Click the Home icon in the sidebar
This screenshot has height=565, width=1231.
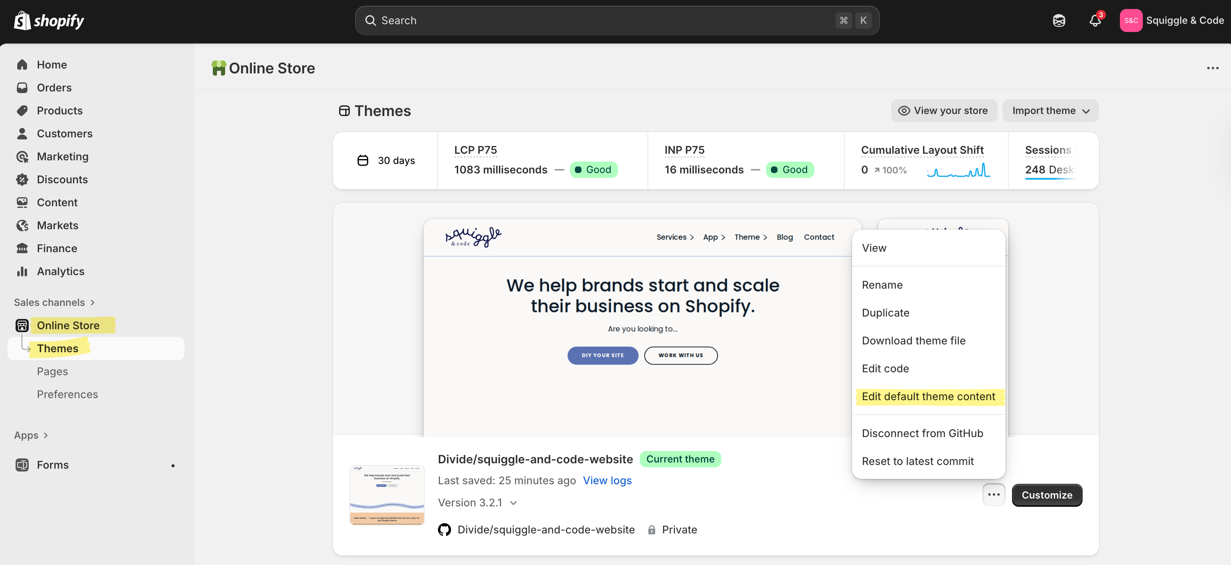[22, 64]
